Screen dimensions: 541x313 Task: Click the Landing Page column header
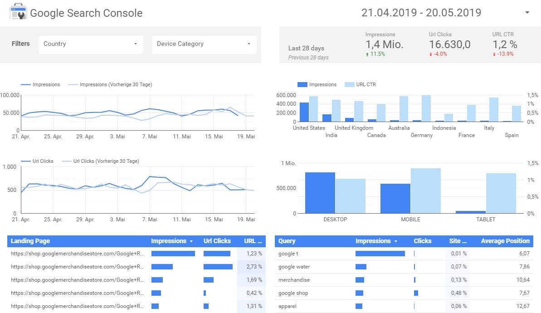click(30, 241)
